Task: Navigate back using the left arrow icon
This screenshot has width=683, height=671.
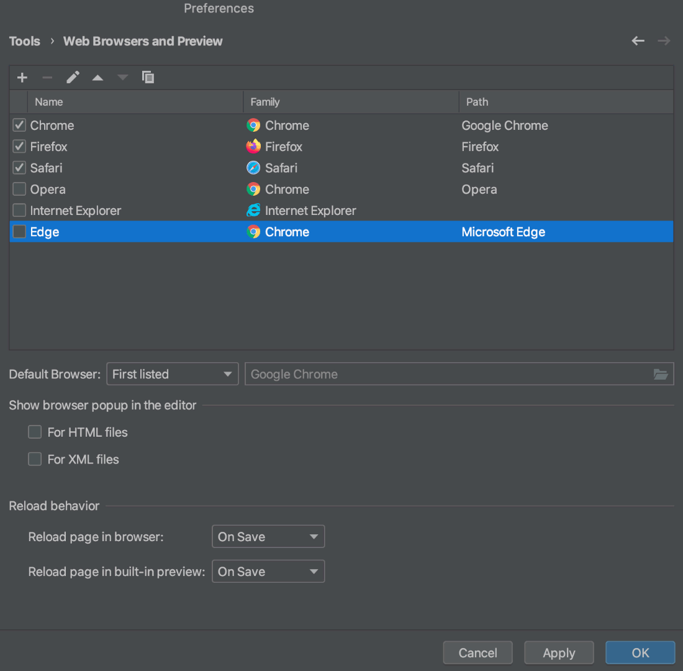Action: coord(638,40)
